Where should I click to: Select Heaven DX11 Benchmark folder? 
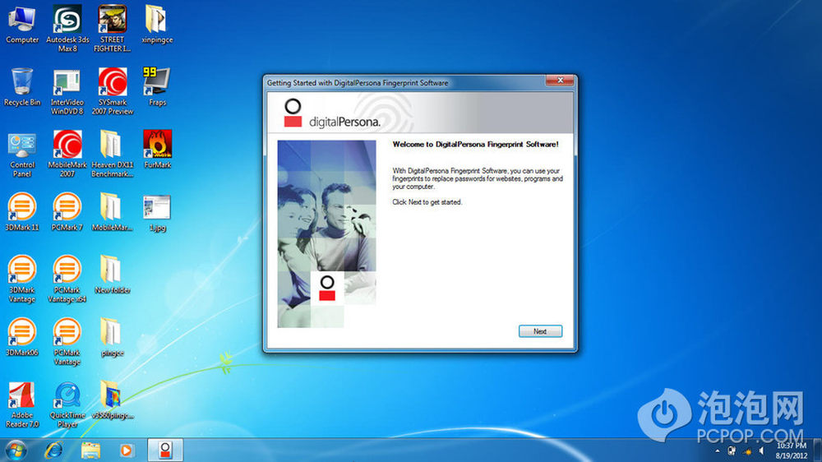pyautogui.click(x=112, y=155)
